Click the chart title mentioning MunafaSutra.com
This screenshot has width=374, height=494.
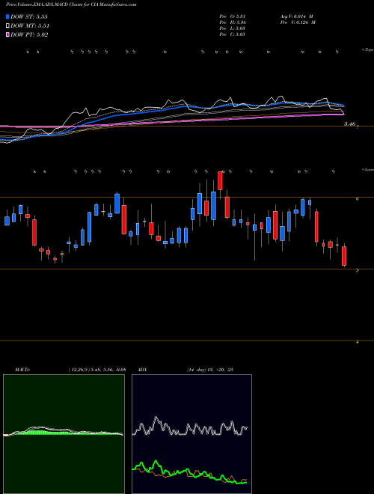click(71, 5)
